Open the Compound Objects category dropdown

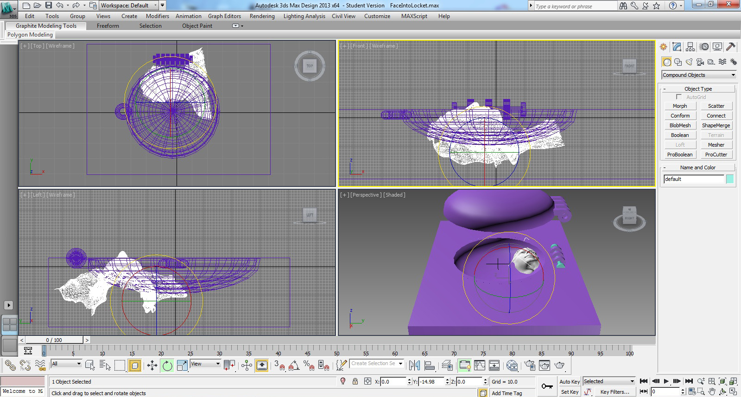699,75
